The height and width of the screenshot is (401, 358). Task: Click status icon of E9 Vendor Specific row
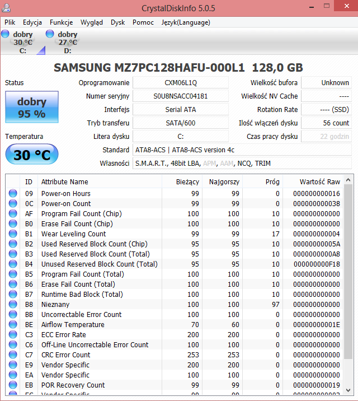(x=13, y=365)
